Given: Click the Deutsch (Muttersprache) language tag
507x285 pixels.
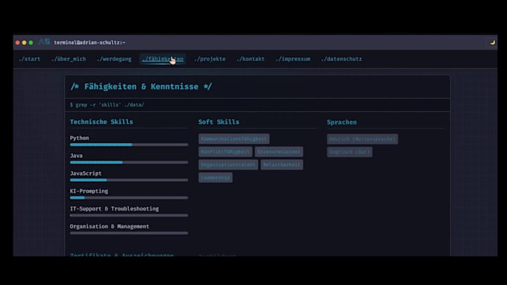Looking at the screenshot, I should 362,139.
